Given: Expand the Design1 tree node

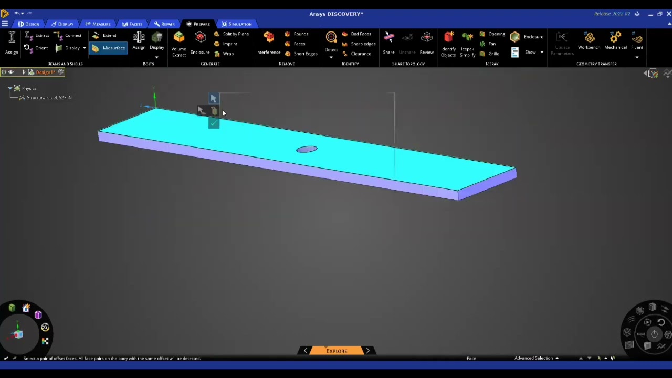Looking at the screenshot, I should 24,72.
